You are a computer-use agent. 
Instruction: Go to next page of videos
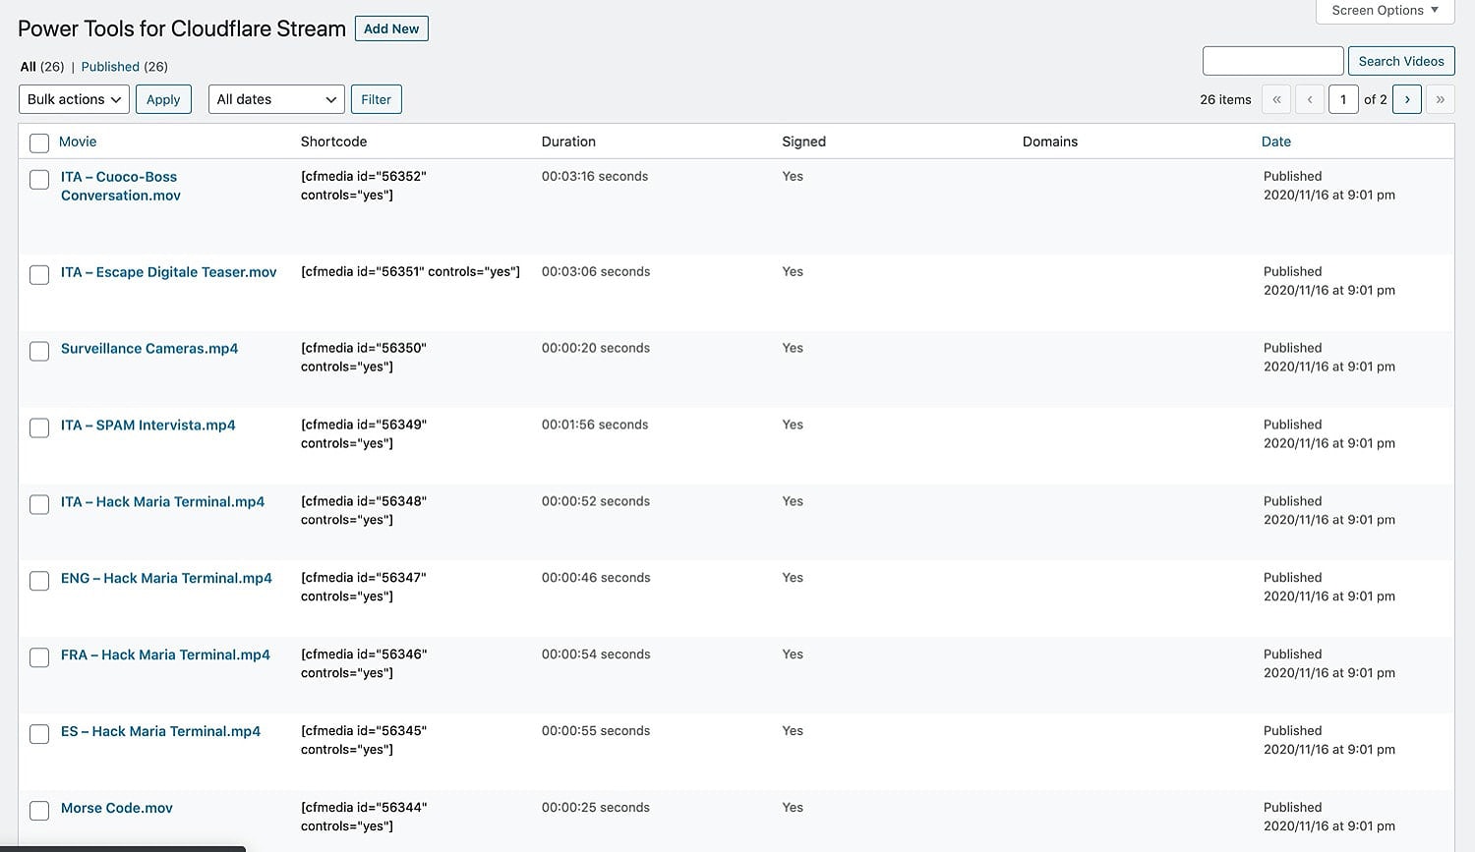pyautogui.click(x=1407, y=99)
